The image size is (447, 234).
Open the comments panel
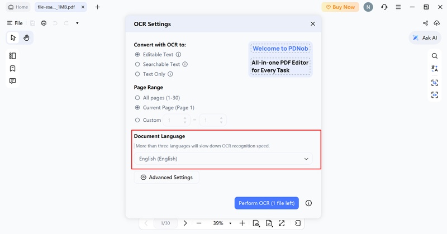[x=12, y=81]
